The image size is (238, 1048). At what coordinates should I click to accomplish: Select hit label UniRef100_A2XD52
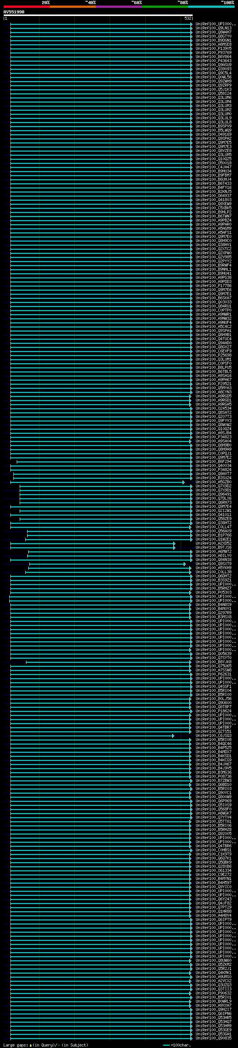[213, 543]
